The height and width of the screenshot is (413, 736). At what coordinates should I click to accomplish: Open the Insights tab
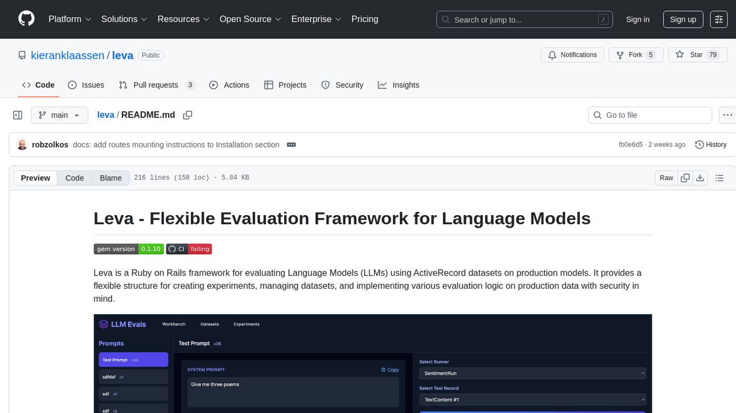point(398,85)
